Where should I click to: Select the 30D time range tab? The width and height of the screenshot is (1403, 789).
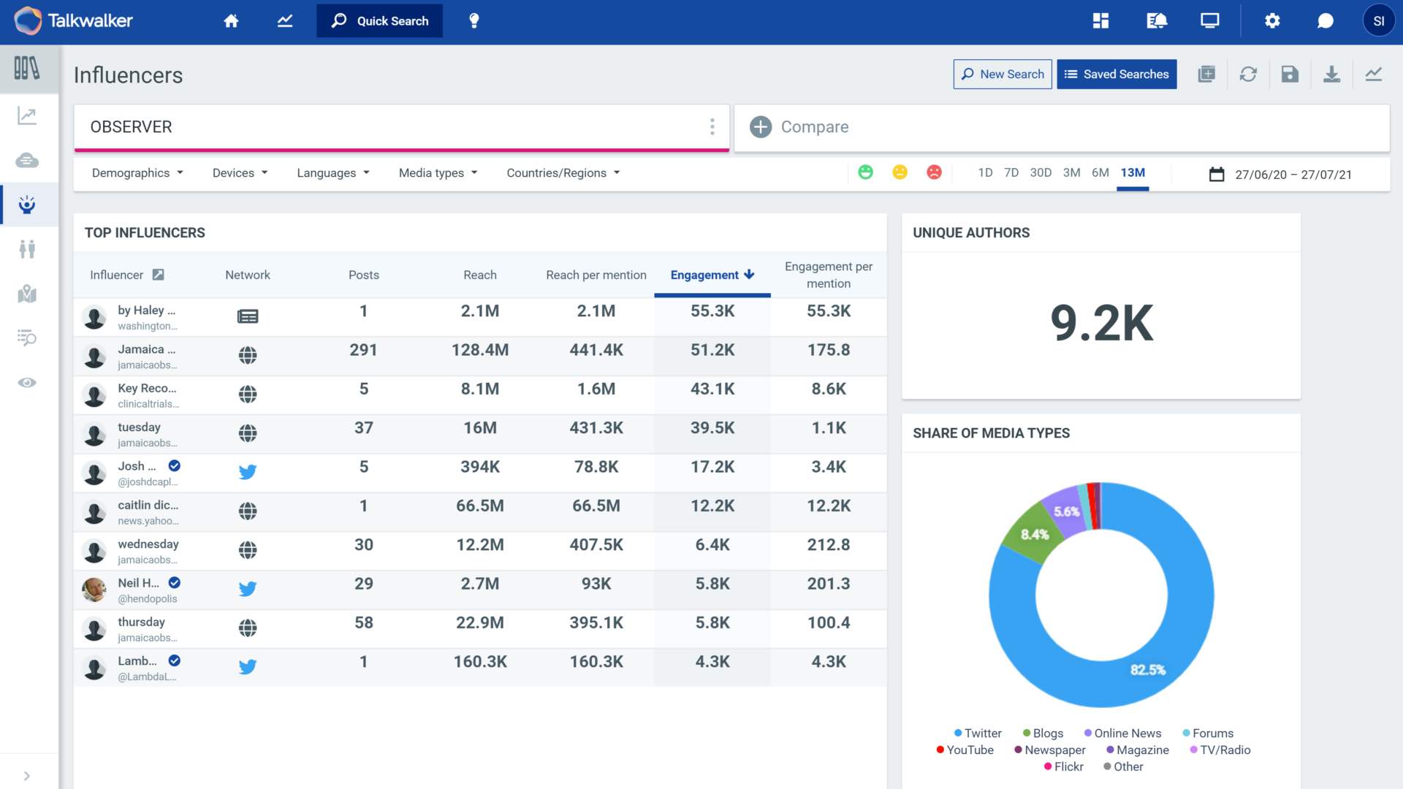pos(1041,172)
